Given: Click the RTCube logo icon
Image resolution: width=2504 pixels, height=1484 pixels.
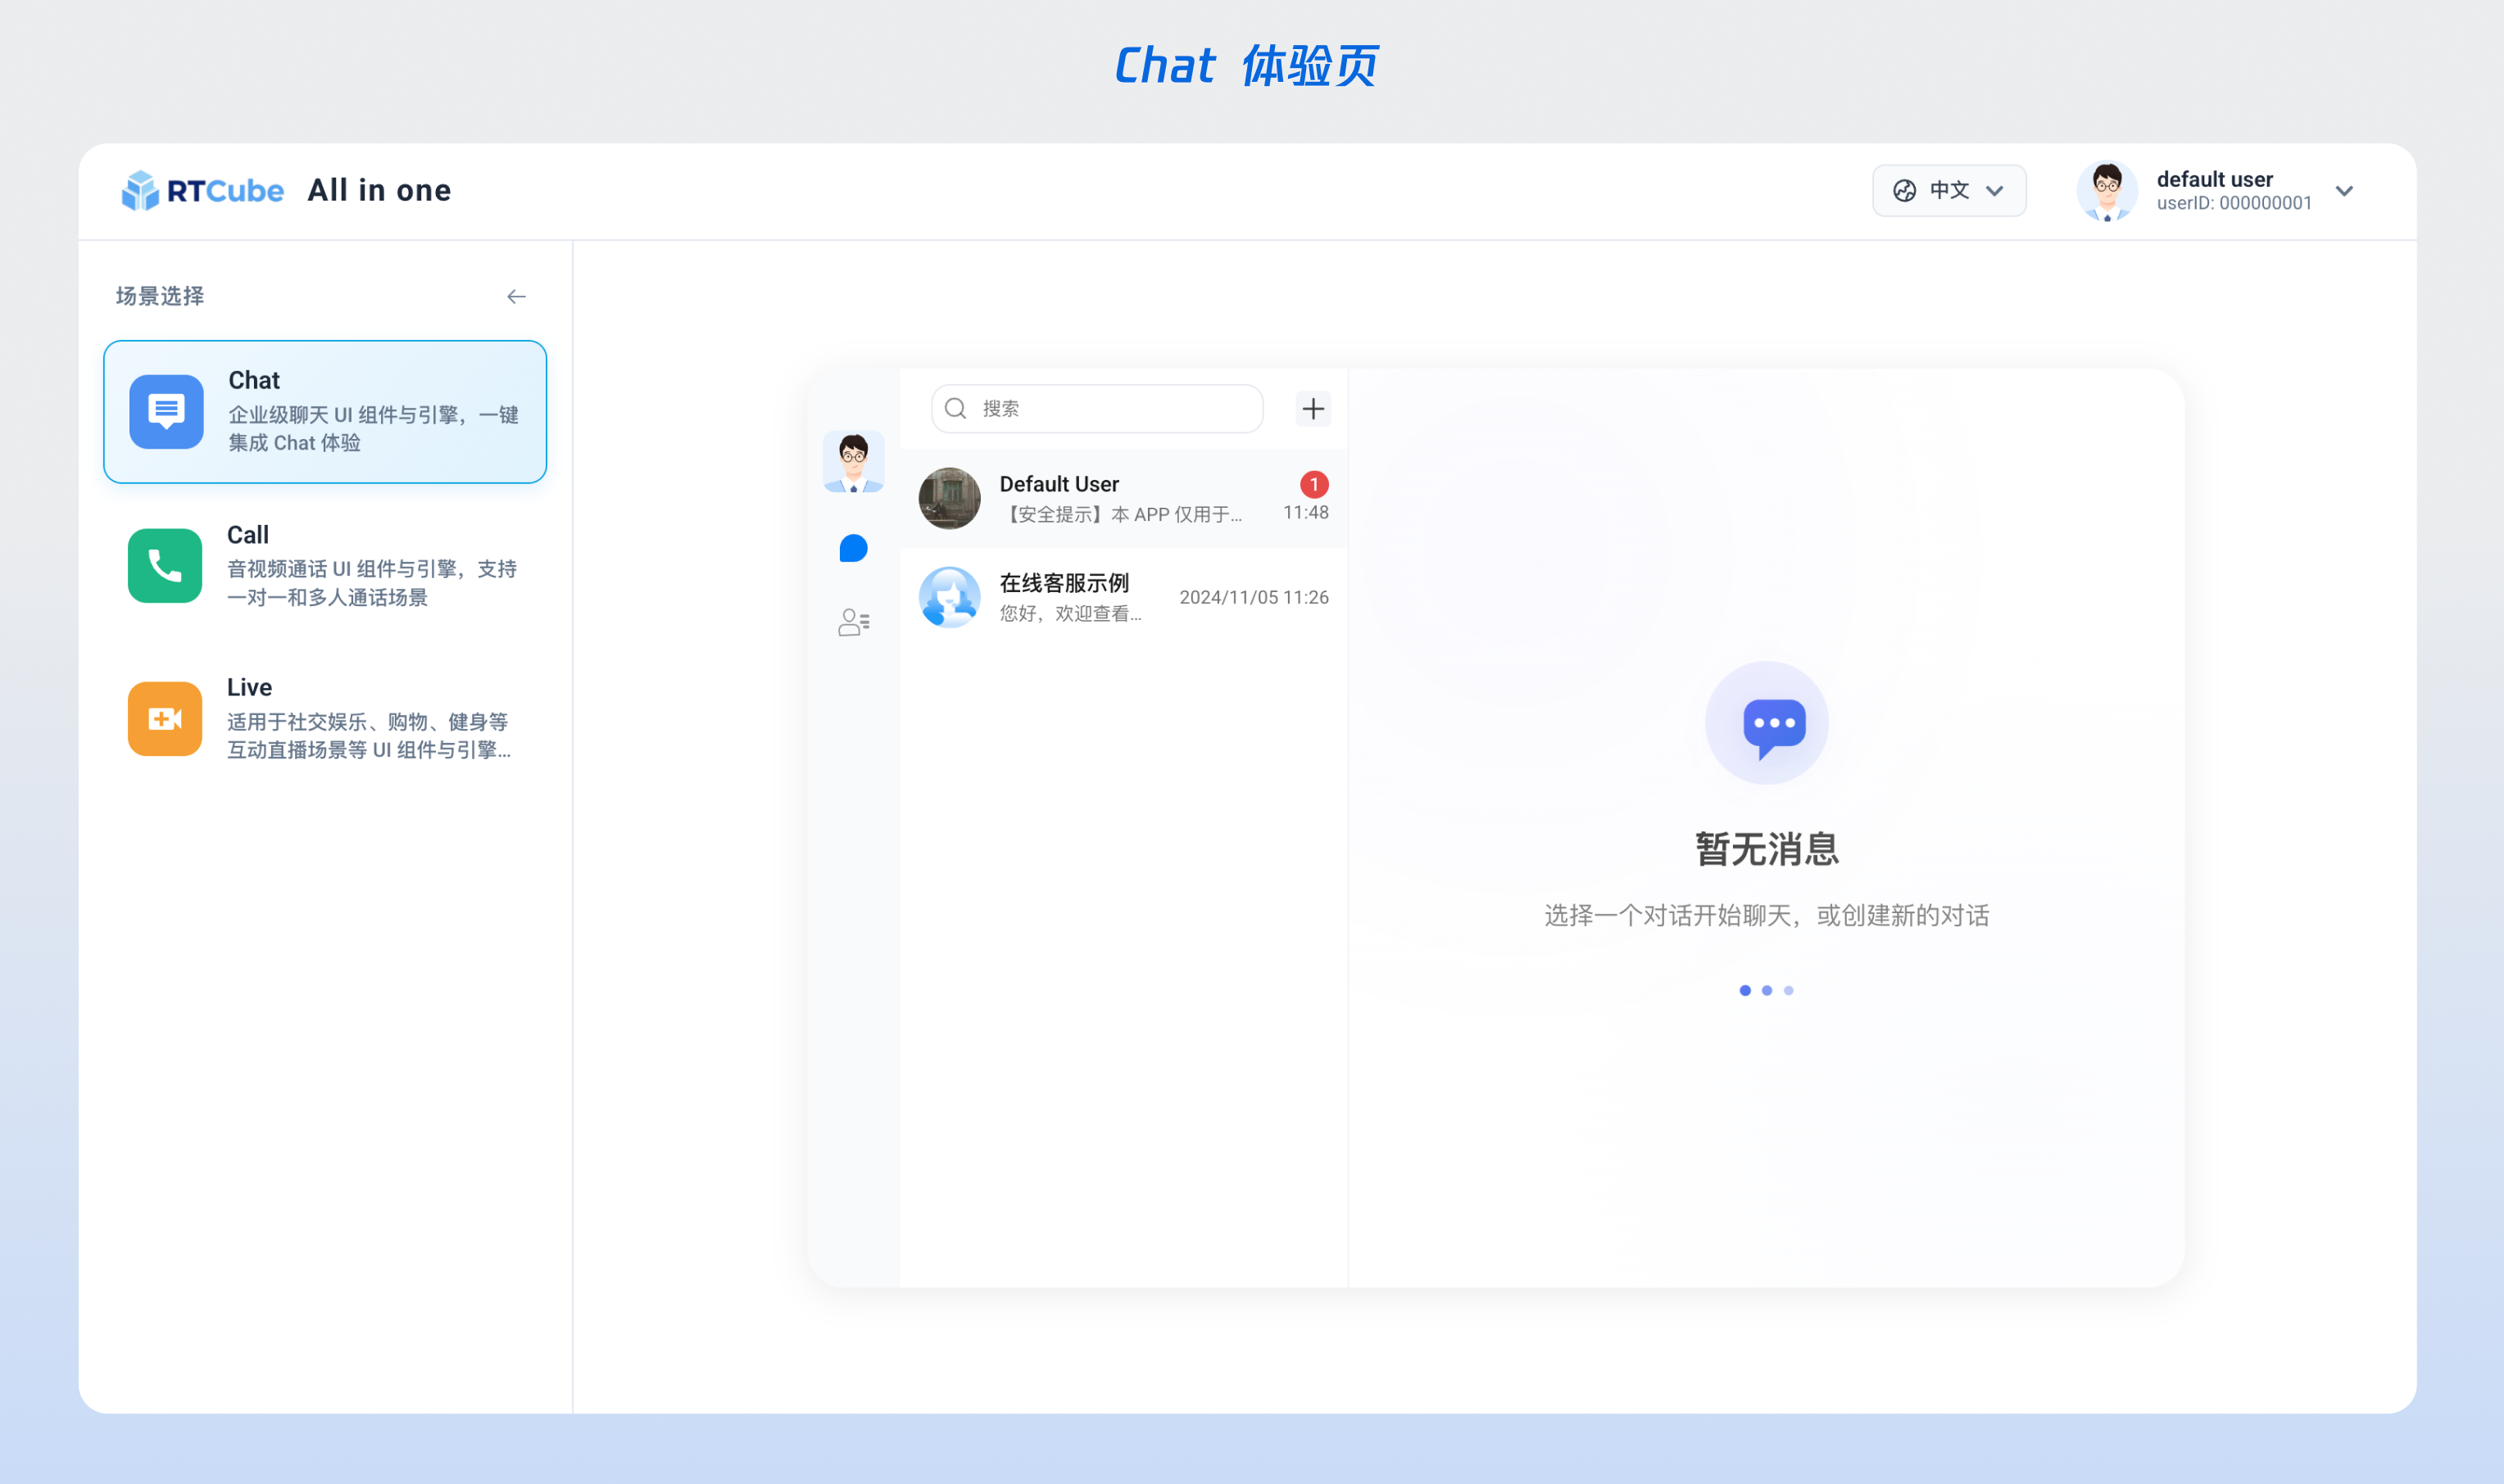Looking at the screenshot, I should 140,190.
